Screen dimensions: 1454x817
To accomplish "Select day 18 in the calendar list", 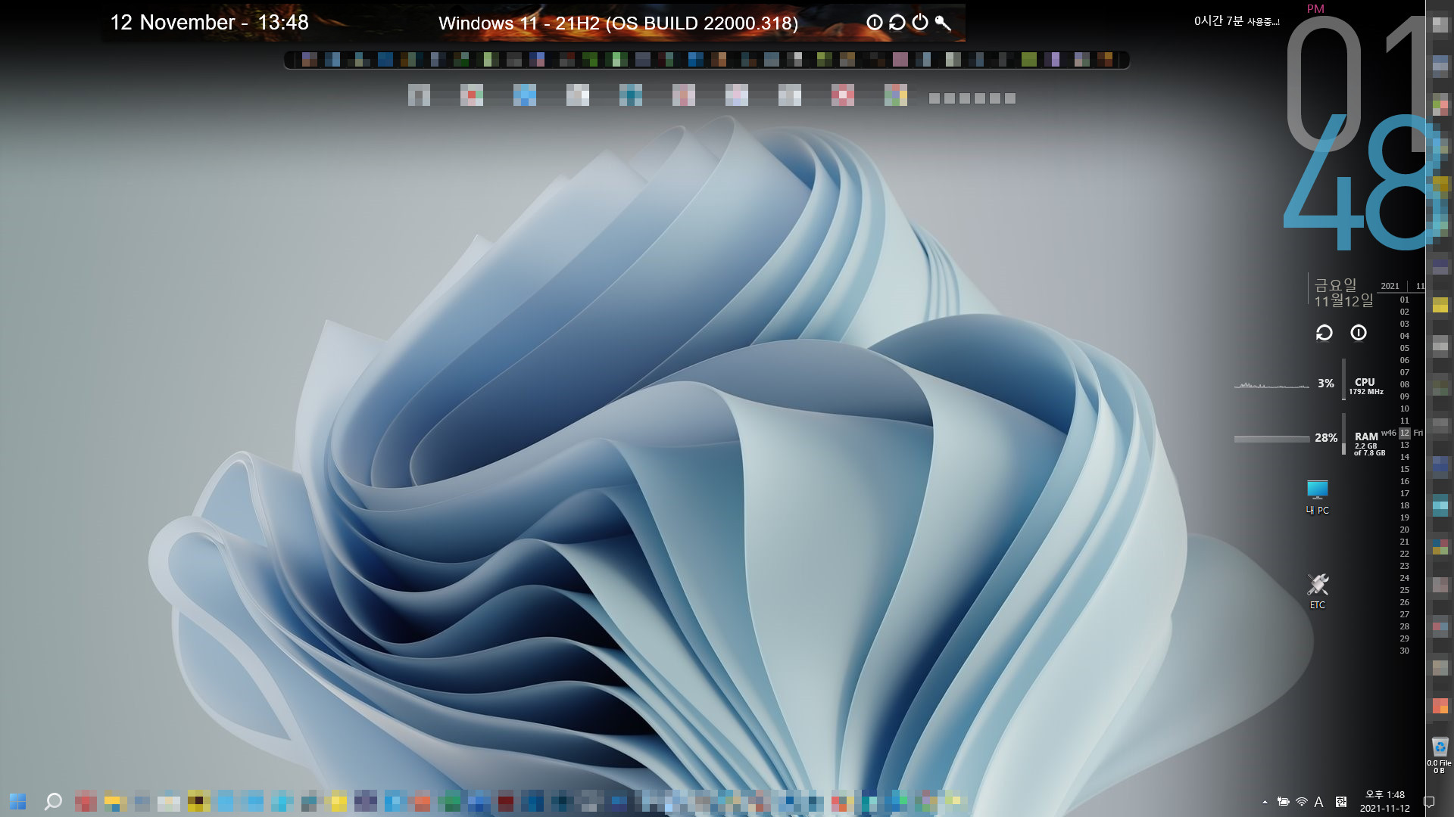I will pos(1405,505).
